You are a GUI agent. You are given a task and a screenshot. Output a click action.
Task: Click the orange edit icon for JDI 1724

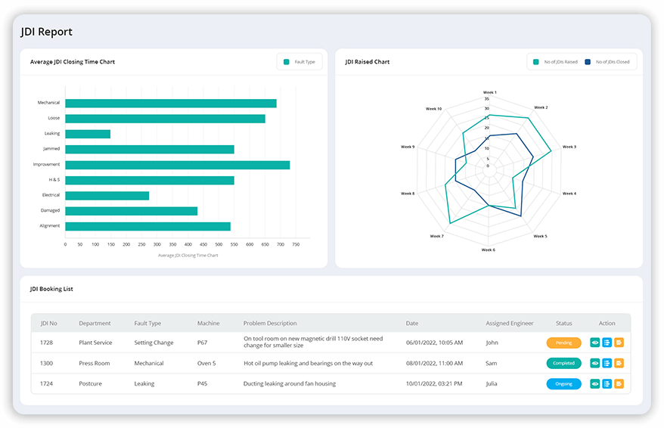[619, 383]
